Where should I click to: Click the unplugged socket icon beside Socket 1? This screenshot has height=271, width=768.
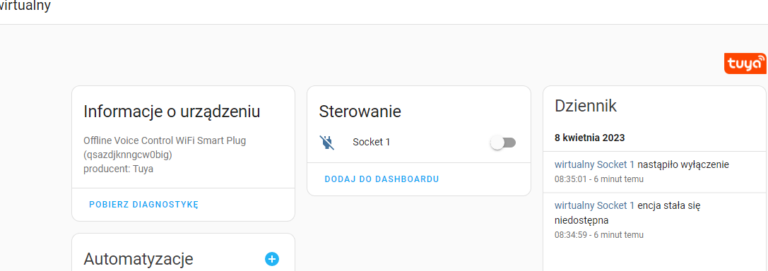[326, 143]
